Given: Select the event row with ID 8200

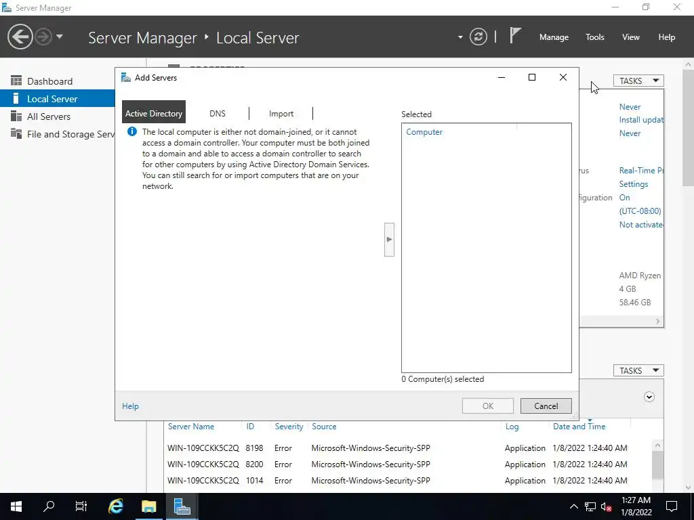Looking at the screenshot, I should [407, 464].
